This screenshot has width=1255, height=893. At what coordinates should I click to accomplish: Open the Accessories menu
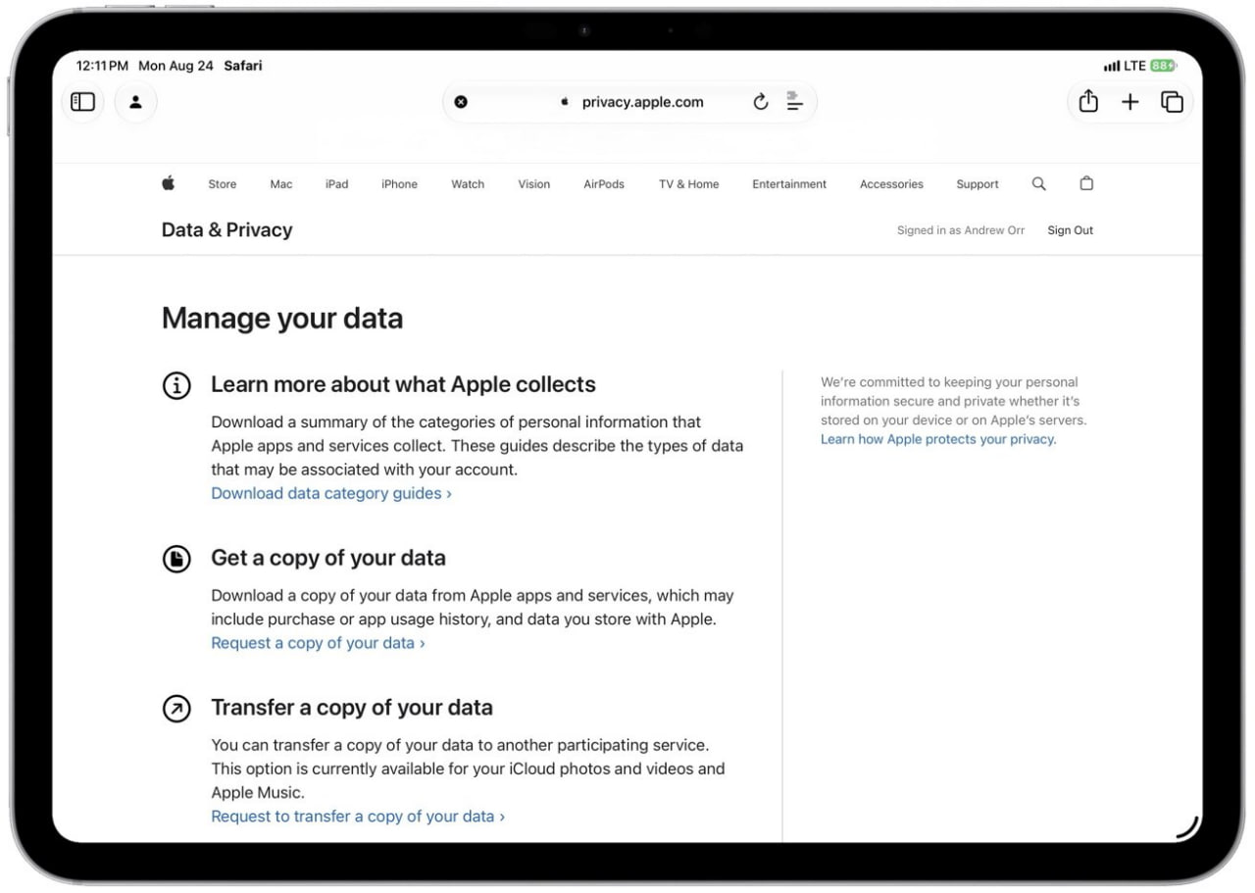tap(891, 184)
